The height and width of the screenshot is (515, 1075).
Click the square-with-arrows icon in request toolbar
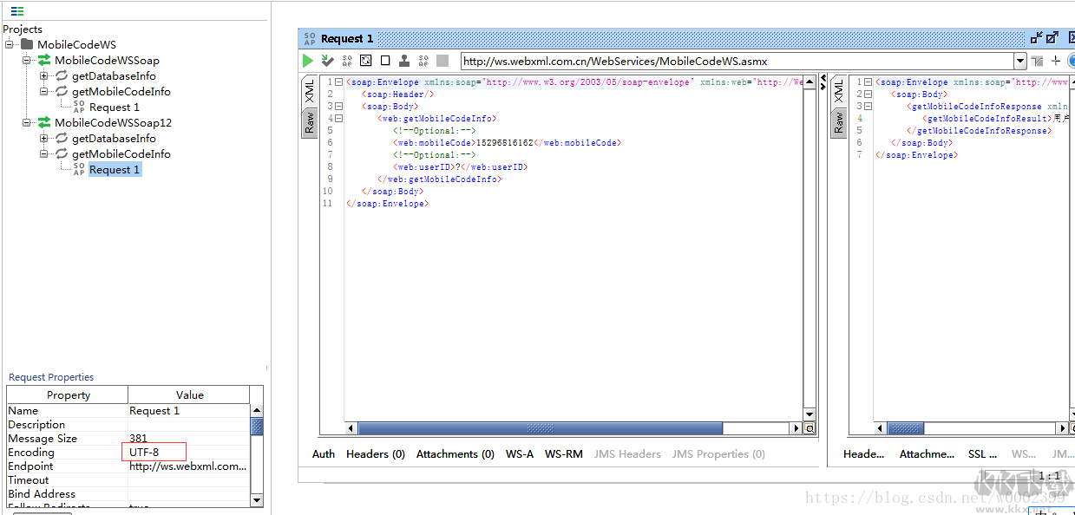click(366, 61)
